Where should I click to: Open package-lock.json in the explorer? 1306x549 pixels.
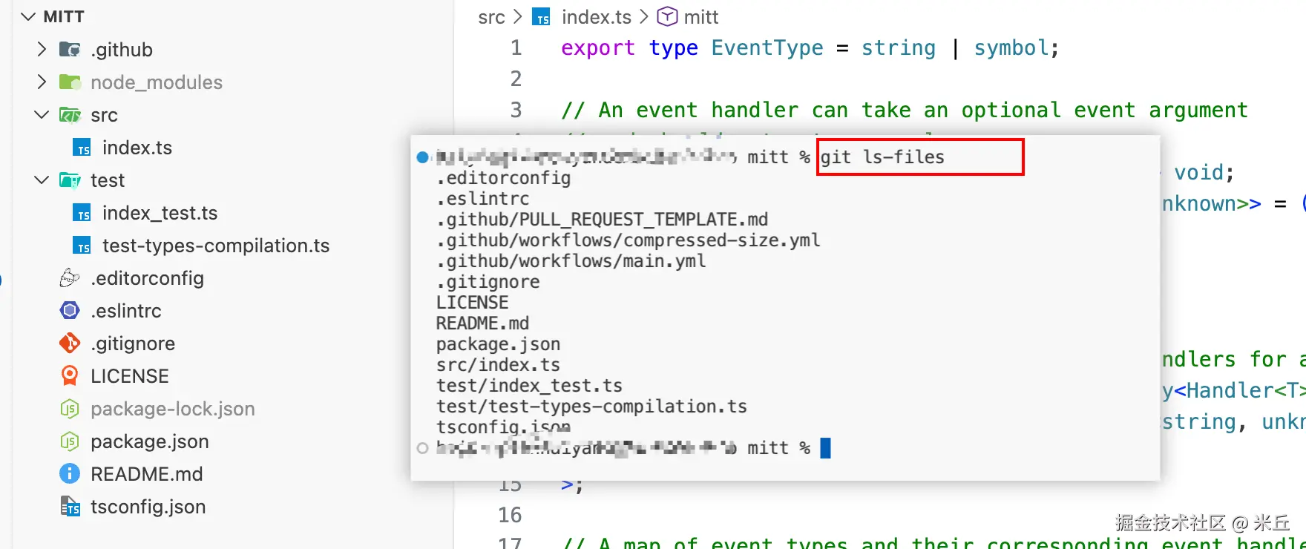[173, 409]
